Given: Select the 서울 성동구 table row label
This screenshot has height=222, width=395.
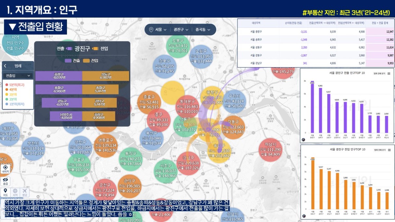Looking at the screenshot, I should click(256, 47).
